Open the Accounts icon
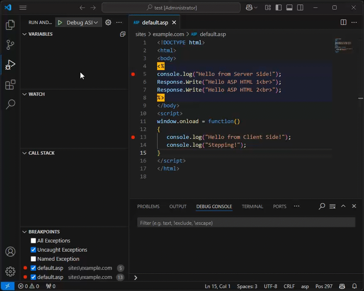Screen dimensions: 364x291 click(10, 252)
